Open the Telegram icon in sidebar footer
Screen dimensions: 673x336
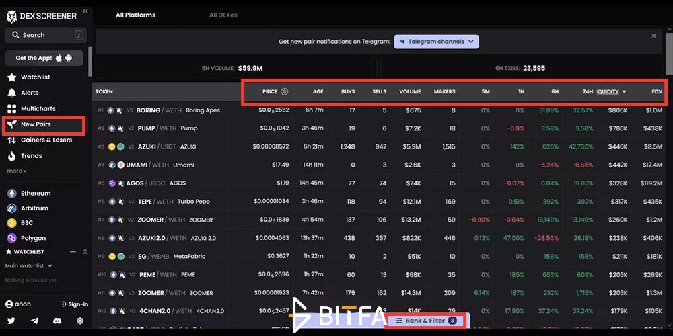pyautogui.click(x=34, y=321)
